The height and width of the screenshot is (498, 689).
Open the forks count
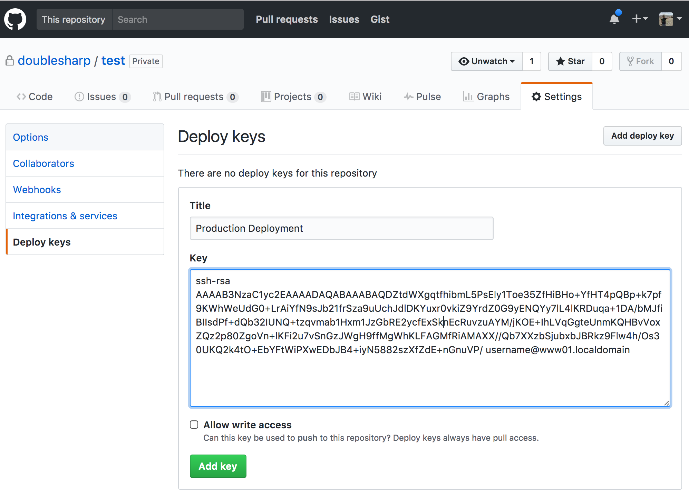[x=671, y=61]
